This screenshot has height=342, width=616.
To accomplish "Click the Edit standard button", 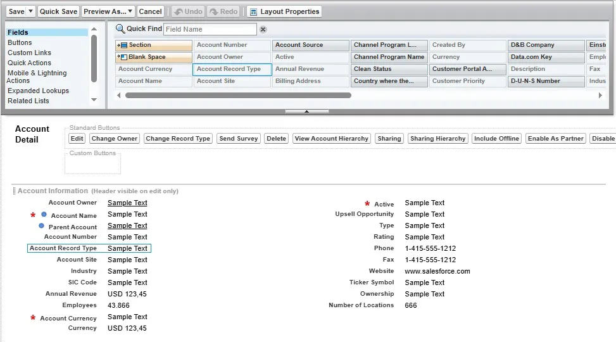I will 77,138.
